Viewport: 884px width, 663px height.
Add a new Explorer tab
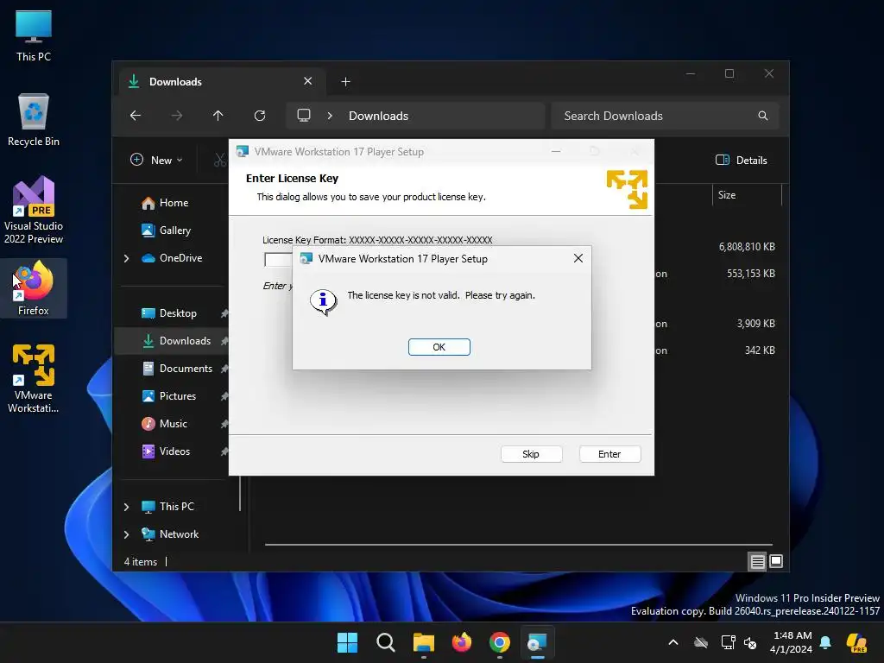[345, 82]
